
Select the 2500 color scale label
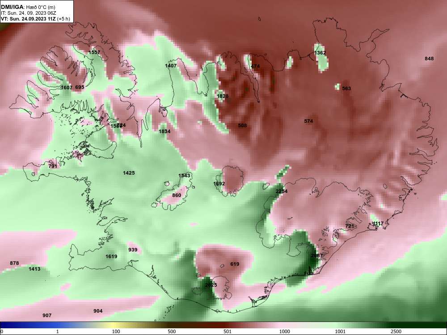396,331
